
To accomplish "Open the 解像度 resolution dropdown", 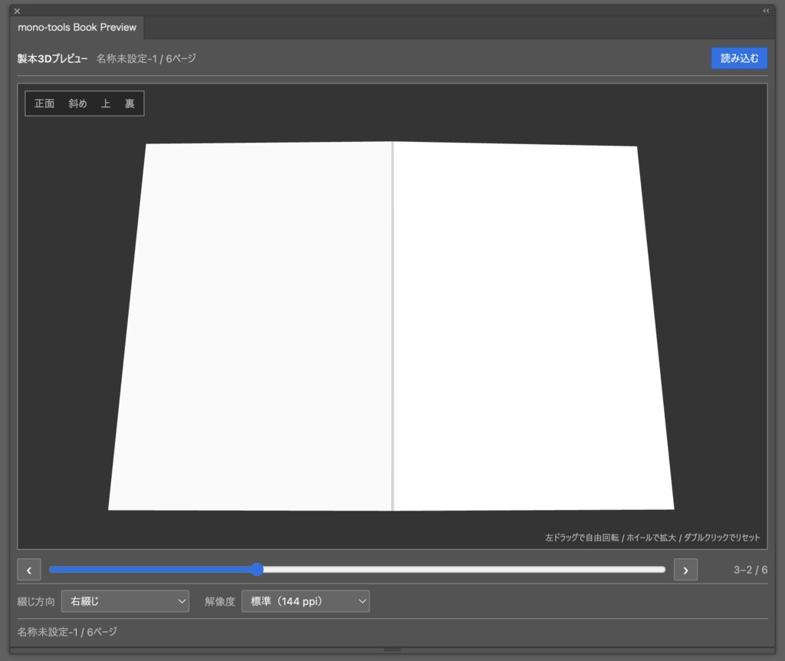I will pyautogui.click(x=305, y=601).
